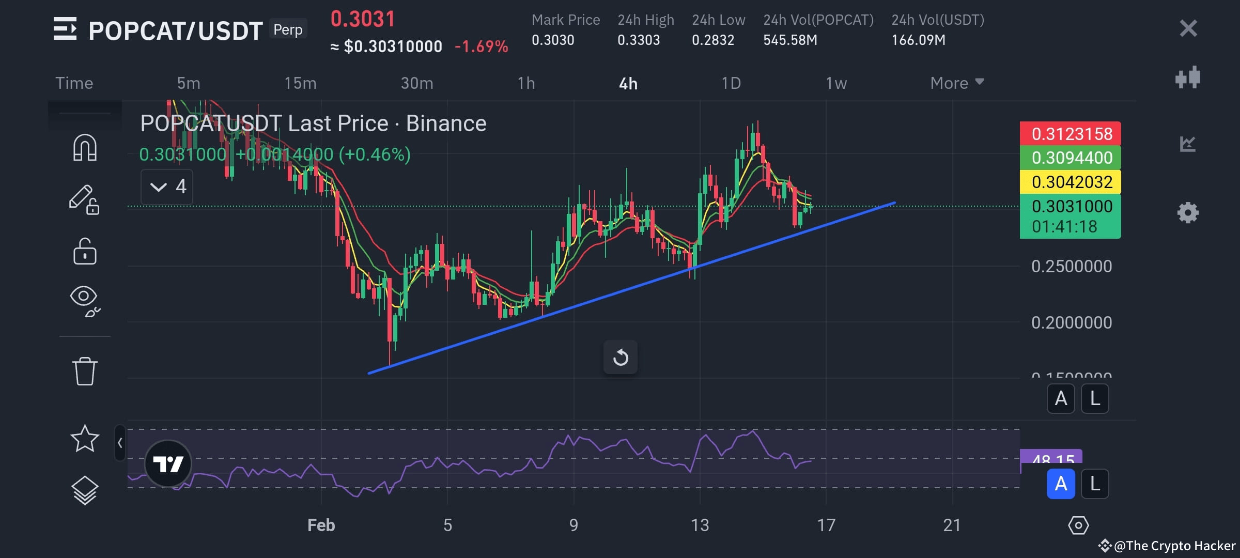
Task: Click the green 0.3094400 price label
Action: pos(1070,158)
